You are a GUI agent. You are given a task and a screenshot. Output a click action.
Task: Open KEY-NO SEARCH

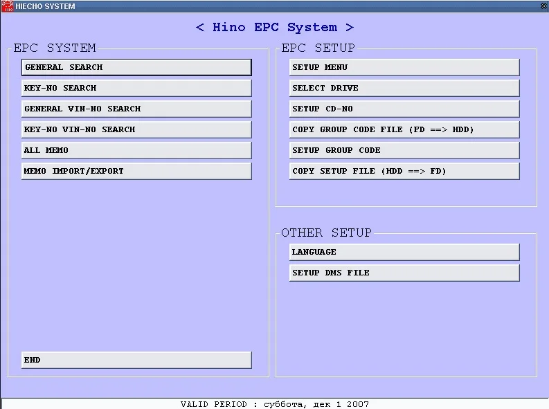136,88
